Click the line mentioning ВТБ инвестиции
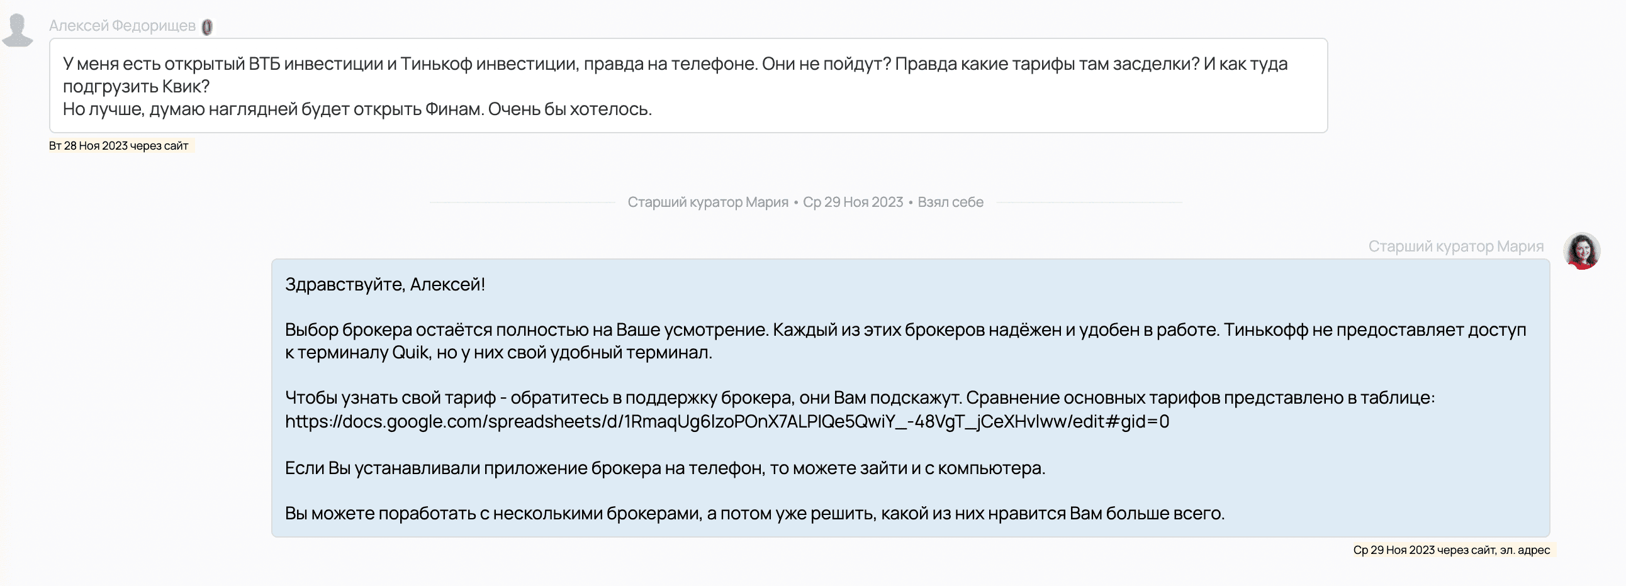Viewport: 1626px width, 586px height. (x=675, y=64)
